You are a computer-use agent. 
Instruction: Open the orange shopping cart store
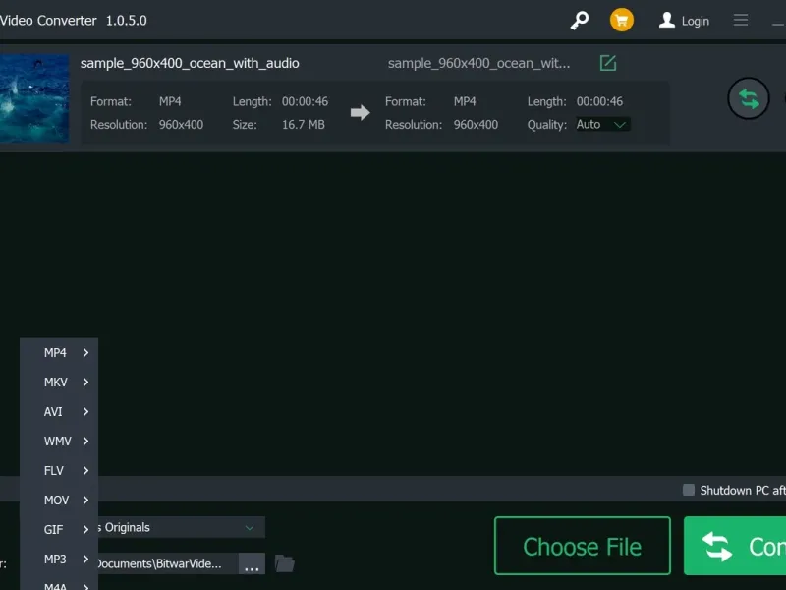622,20
